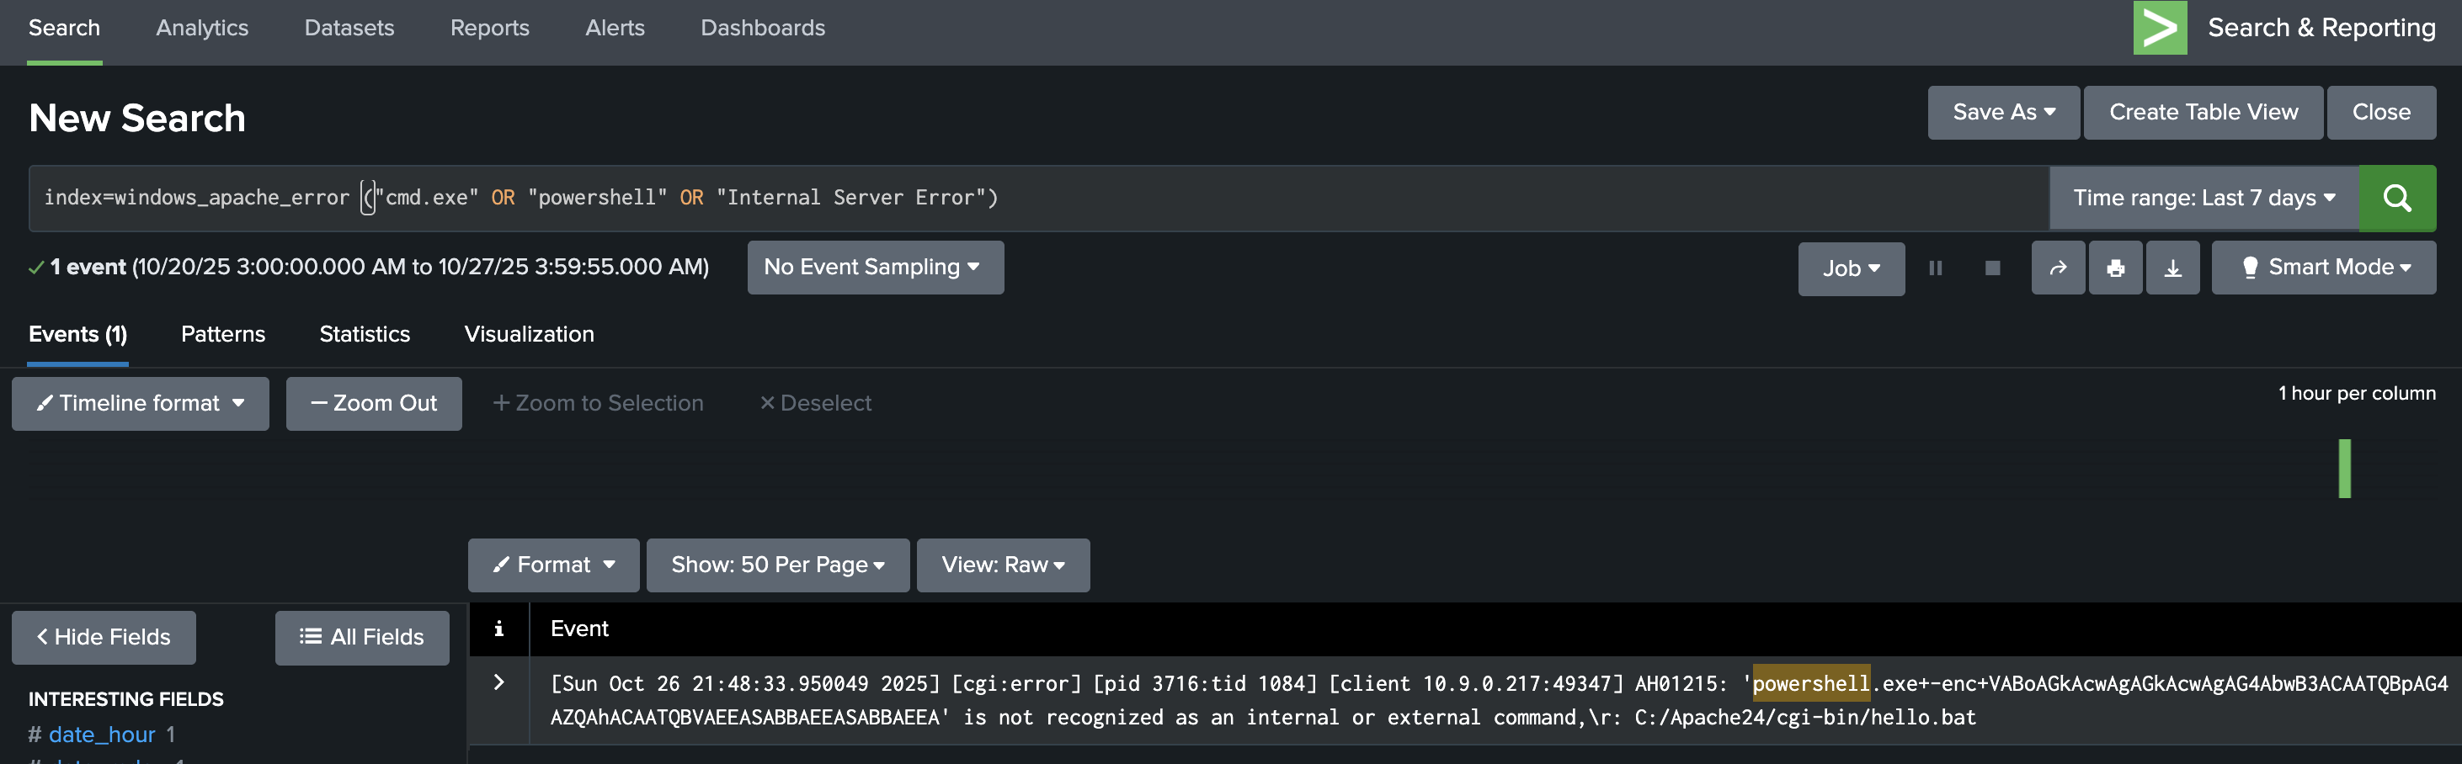Click the Create Table View button
Viewport: 2462px width, 764px height.
2202,112
